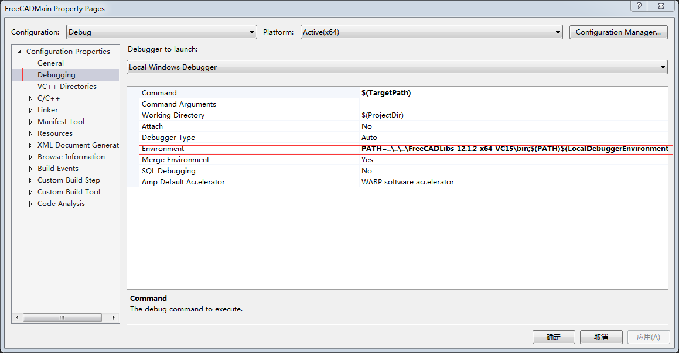Expand the Browse Information node
The width and height of the screenshot is (679, 353).
pyautogui.click(x=30, y=157)
